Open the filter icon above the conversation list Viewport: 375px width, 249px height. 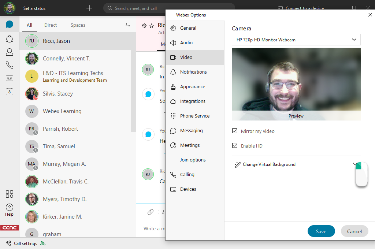click(x=128, y=25)
